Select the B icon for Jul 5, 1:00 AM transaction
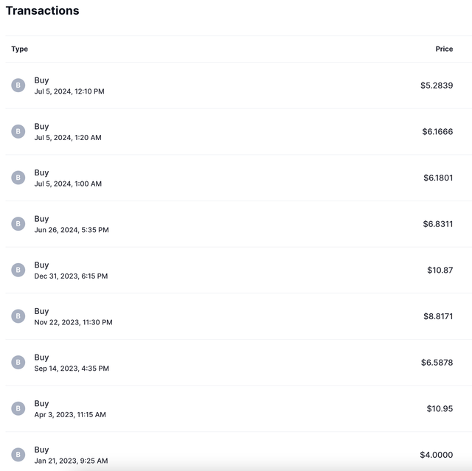Image resolution: width=472 pixels, height=471 pixels. (x=18, y=178)
